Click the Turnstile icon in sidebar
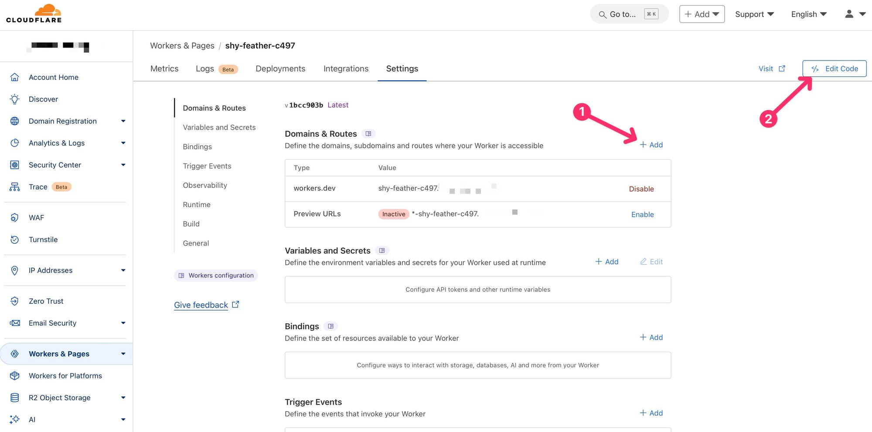 15,240
